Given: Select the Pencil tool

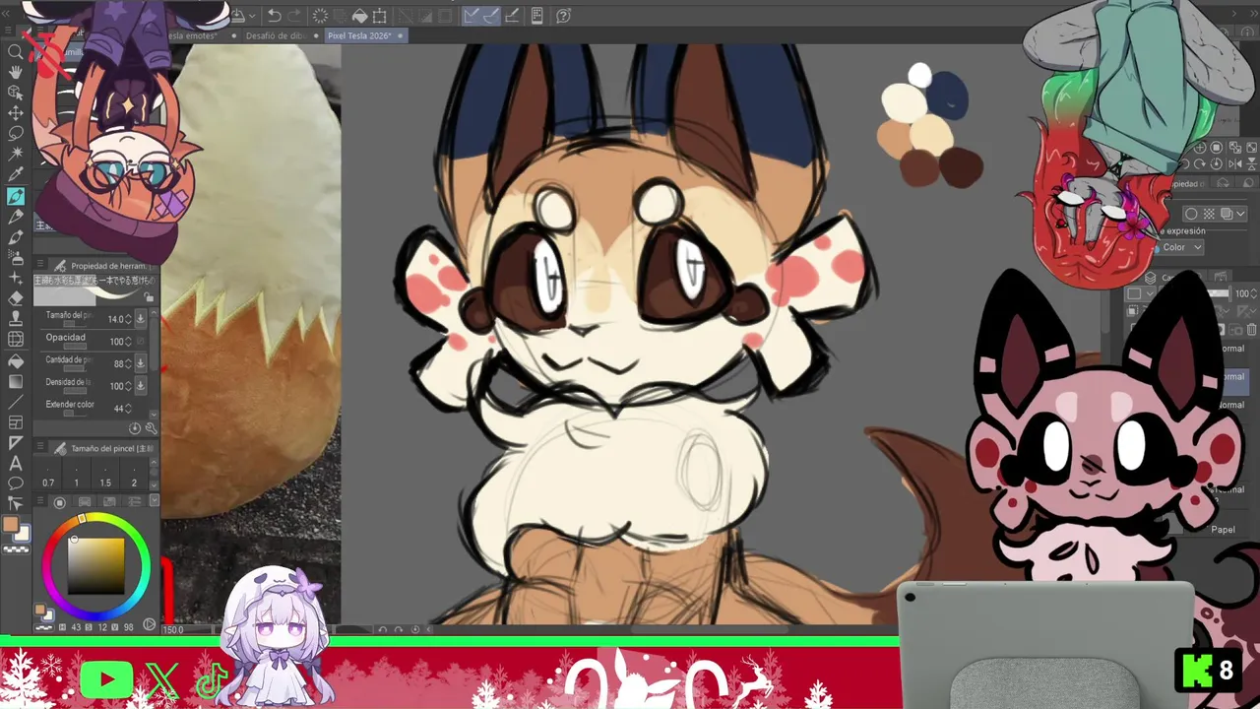Looking at the screenshot, I should pos(15,217).
